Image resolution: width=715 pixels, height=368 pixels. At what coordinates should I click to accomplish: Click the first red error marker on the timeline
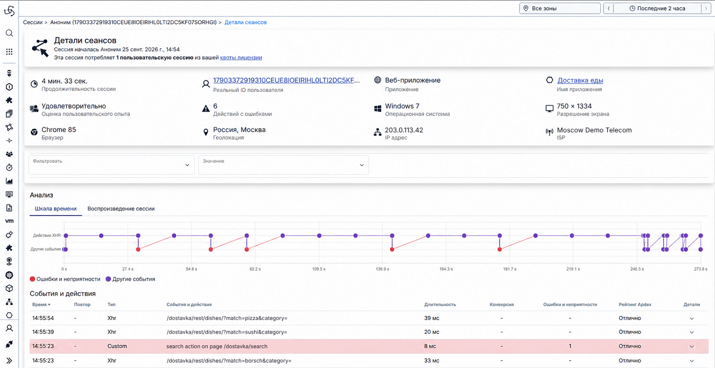(x=138, y=249)
